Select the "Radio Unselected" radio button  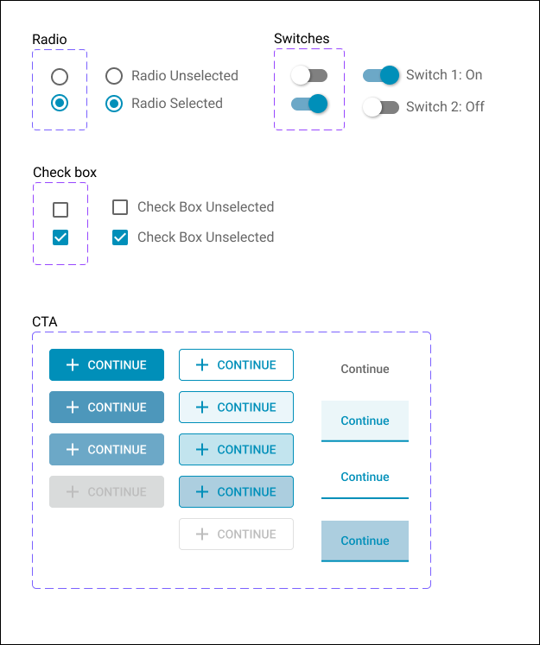point(114,76)
